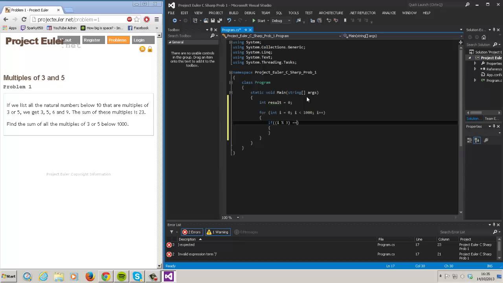This screenshot has width=503, height=283.
Task: Click the Quick Launch search magnifier icon
Action: point(467,5)
